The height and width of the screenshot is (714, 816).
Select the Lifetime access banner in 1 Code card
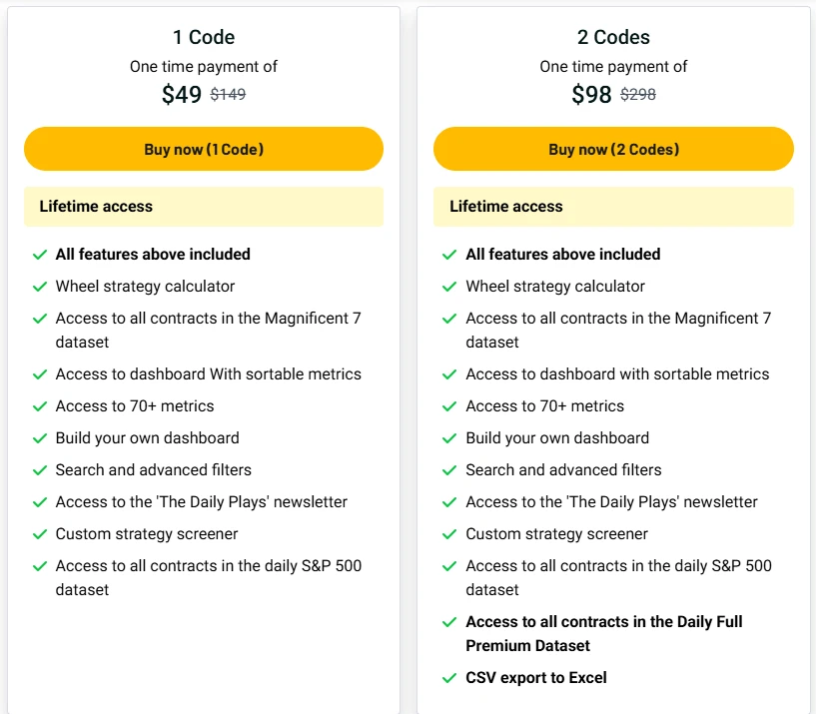pyautogui.click(x=204, y=207)
